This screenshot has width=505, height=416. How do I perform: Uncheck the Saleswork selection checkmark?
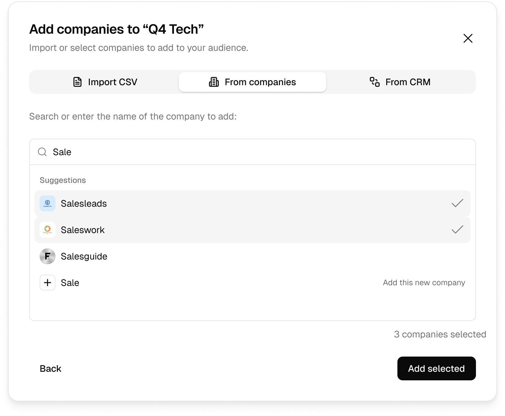[457, 230]
